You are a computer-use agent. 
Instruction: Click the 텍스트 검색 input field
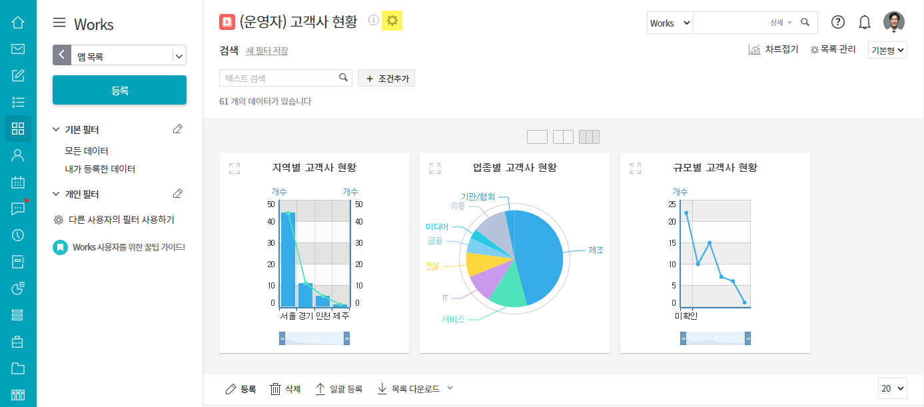tap(280, 79)
